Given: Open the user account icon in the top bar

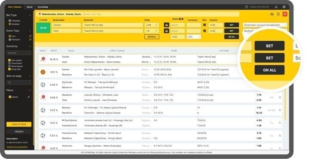Looking at the screenshot, I should [x=276, y=7].
